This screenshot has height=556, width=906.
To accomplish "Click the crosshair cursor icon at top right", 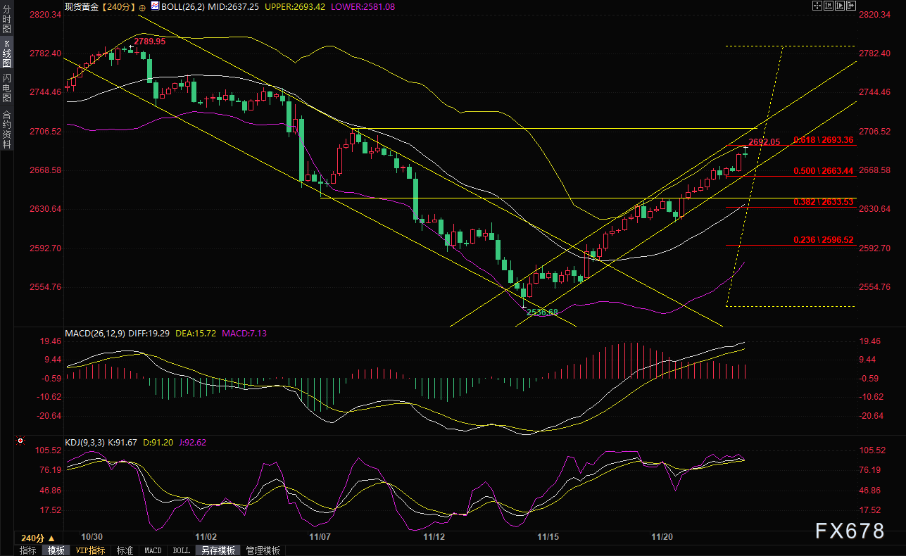I will (x=817, y=6).
